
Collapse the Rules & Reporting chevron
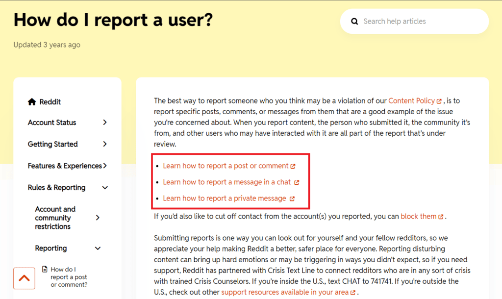[x=105, y=188]
